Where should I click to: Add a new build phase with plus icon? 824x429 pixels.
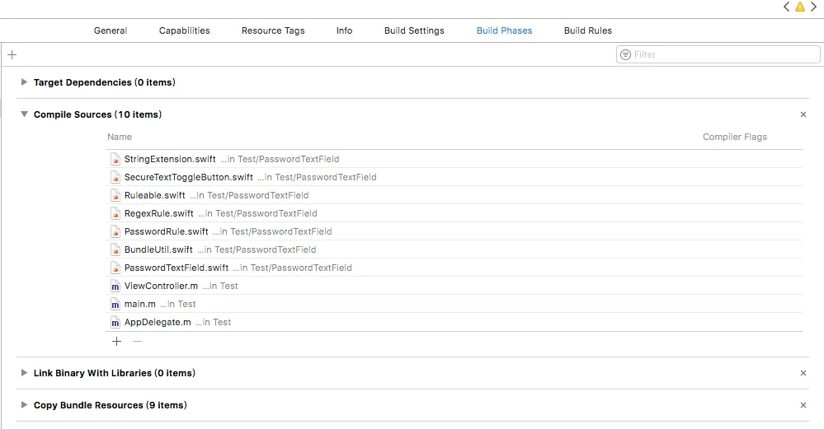12,54
